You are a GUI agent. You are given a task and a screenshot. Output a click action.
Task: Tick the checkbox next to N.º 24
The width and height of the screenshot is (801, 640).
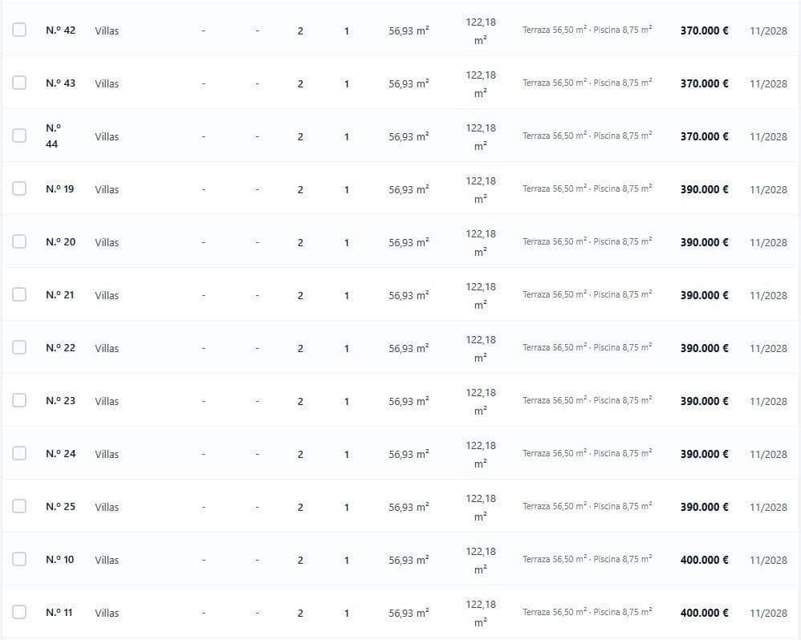click(x=19, y=453)
